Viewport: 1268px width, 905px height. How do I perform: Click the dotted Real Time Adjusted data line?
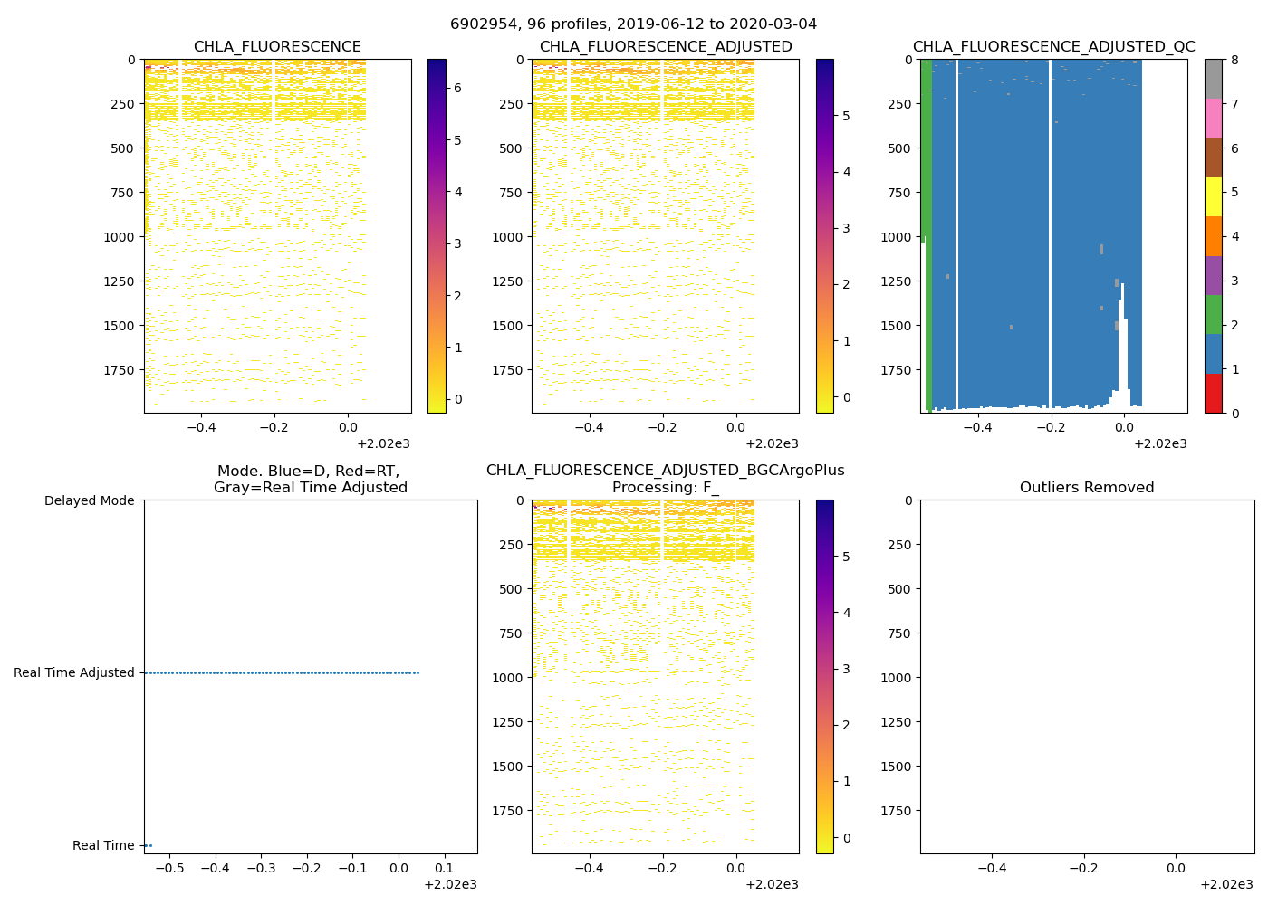coord(281,672)
